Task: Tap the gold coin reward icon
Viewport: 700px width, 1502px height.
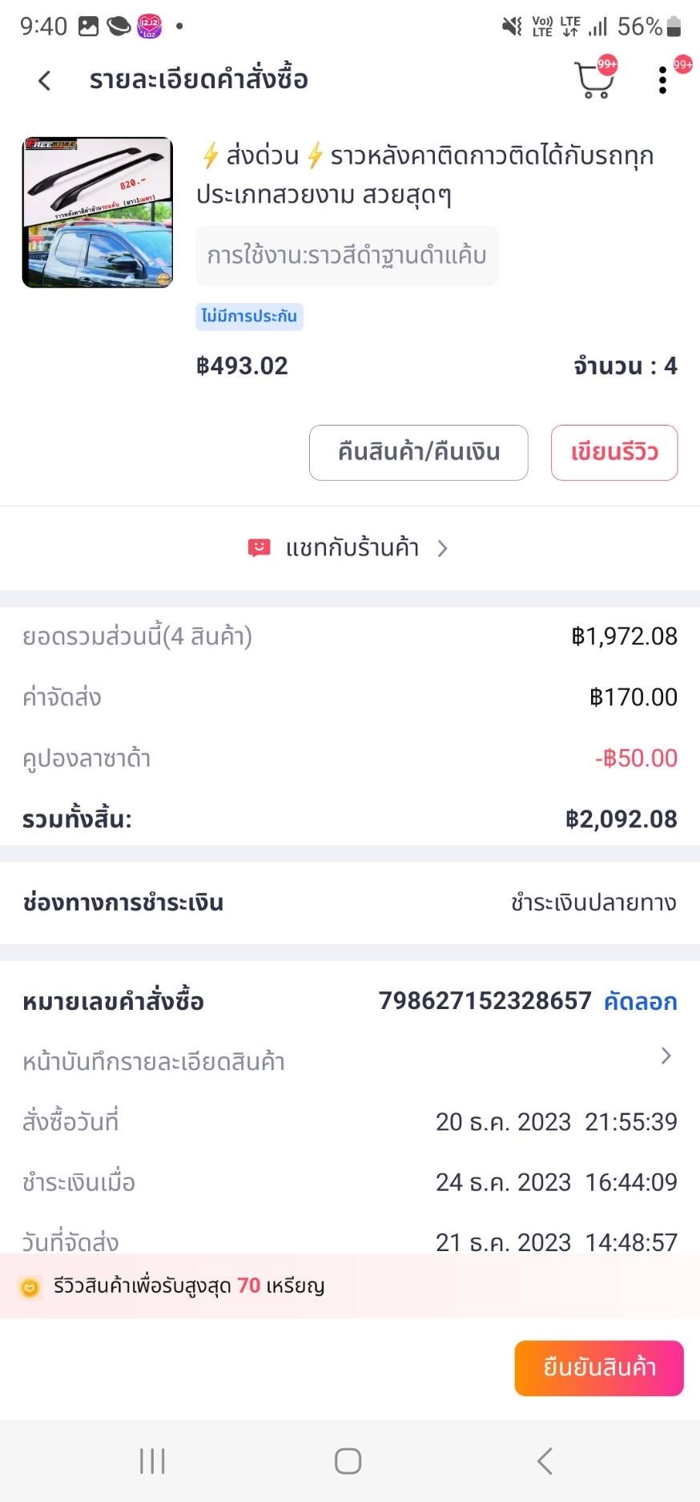Action: 30,1288
